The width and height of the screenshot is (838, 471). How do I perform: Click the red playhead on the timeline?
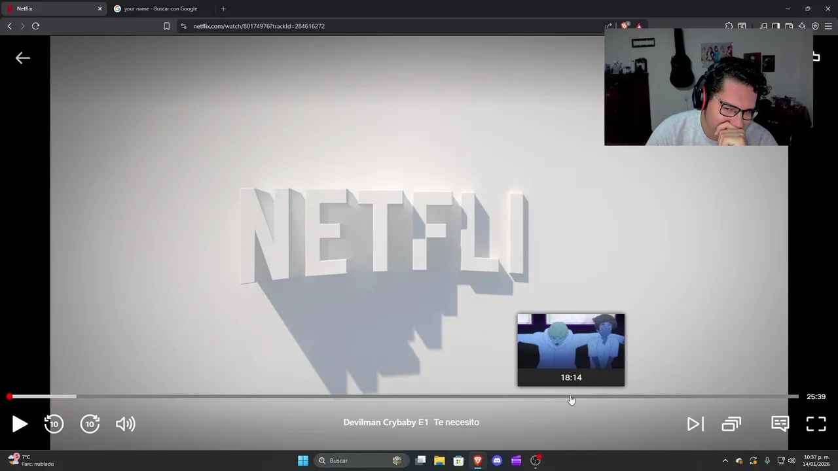[9, 396]
